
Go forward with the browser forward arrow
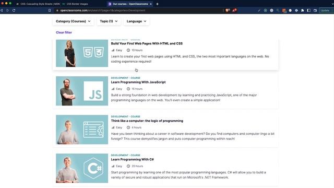tap(8, 10)
